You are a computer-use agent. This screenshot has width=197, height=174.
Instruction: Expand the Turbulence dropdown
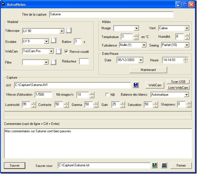(144, 45)
